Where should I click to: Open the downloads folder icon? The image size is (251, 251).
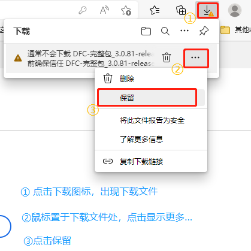click(x=146, y=31)
